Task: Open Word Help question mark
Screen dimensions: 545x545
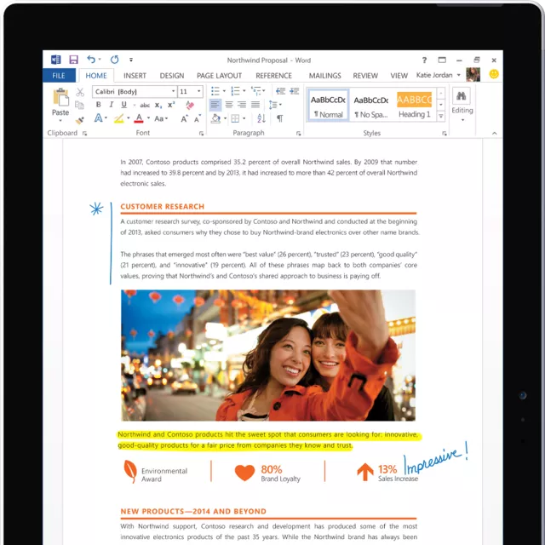Action: [x=425, y=60]
